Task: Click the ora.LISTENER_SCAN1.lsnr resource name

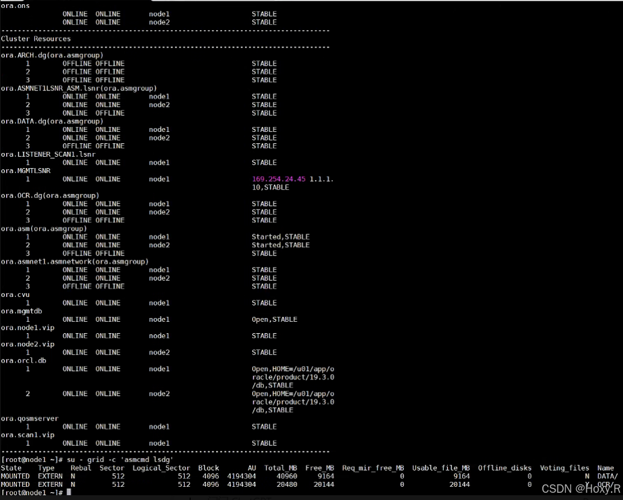Action: (x=48, y=154)
